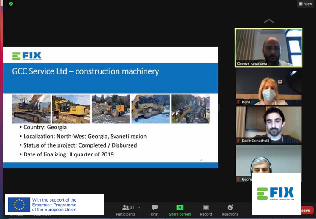Click the muted microphone icon beside Irena
Image resolution: width=316 pixels, height=219 pixels.
[238, 102]
